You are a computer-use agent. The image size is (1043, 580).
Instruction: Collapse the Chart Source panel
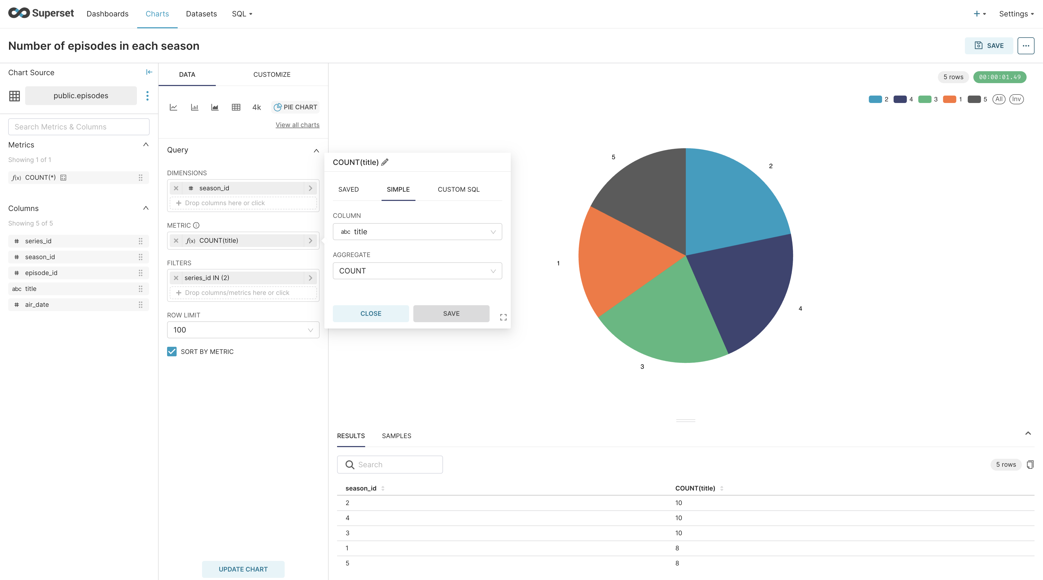[149, 72]
